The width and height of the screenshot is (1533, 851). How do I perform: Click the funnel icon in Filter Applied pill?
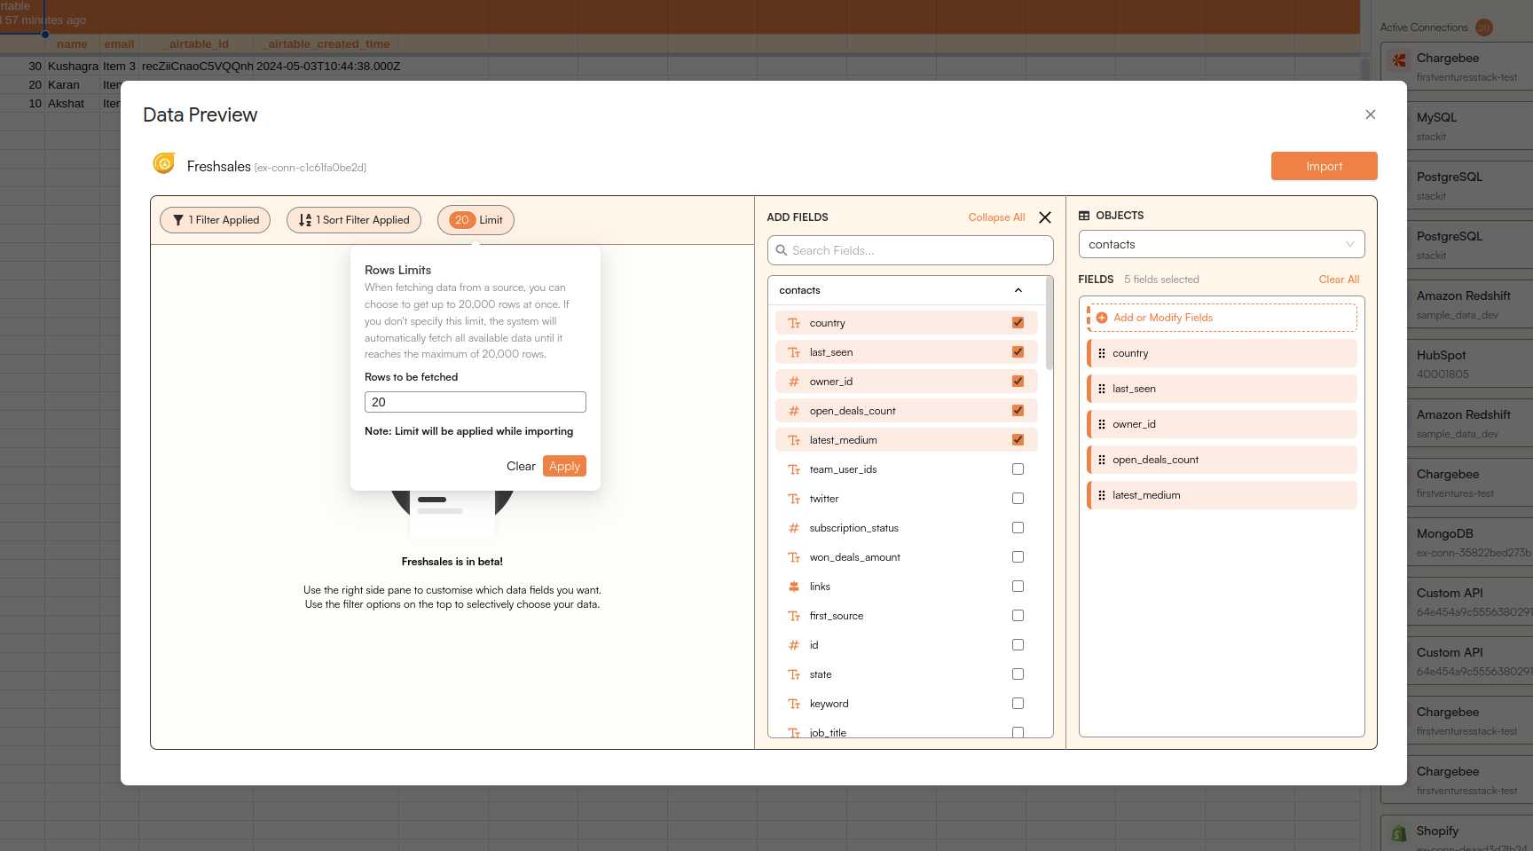178,220
